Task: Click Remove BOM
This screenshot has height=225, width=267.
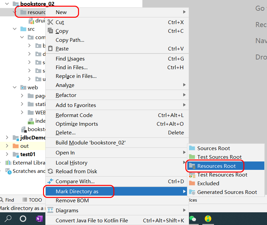Action: click(117, 200)
